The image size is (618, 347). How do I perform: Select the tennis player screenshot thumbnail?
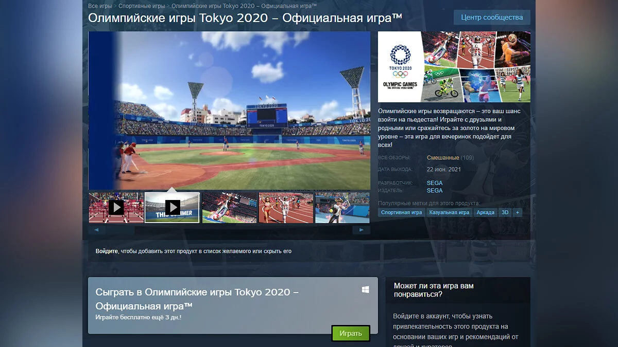point(342,208)
